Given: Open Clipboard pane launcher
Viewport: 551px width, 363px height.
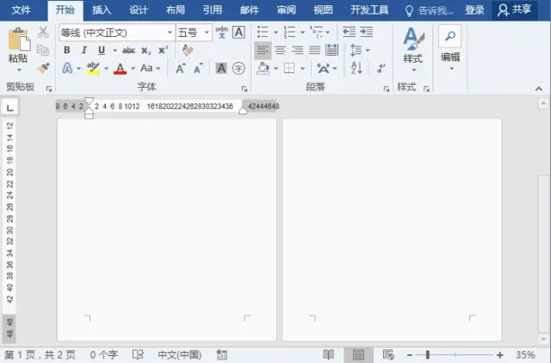Looking at the screenshot, I should (49, 89).
